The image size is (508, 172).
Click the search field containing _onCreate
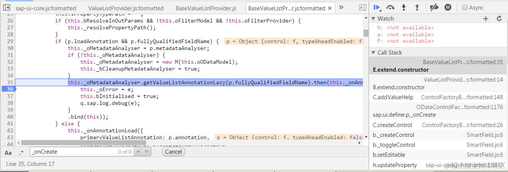click(x=82, y=152)
